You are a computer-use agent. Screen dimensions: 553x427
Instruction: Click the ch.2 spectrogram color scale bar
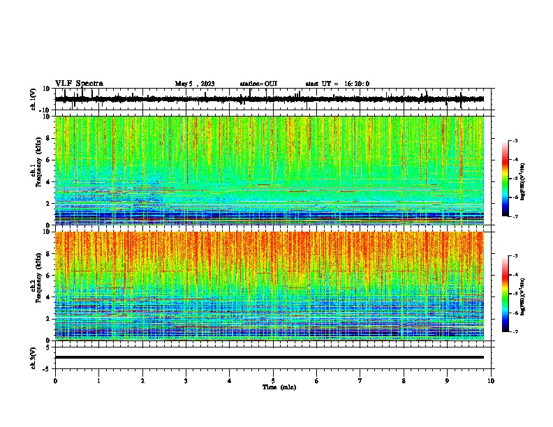pyautogui.click(x=505, y=294)
